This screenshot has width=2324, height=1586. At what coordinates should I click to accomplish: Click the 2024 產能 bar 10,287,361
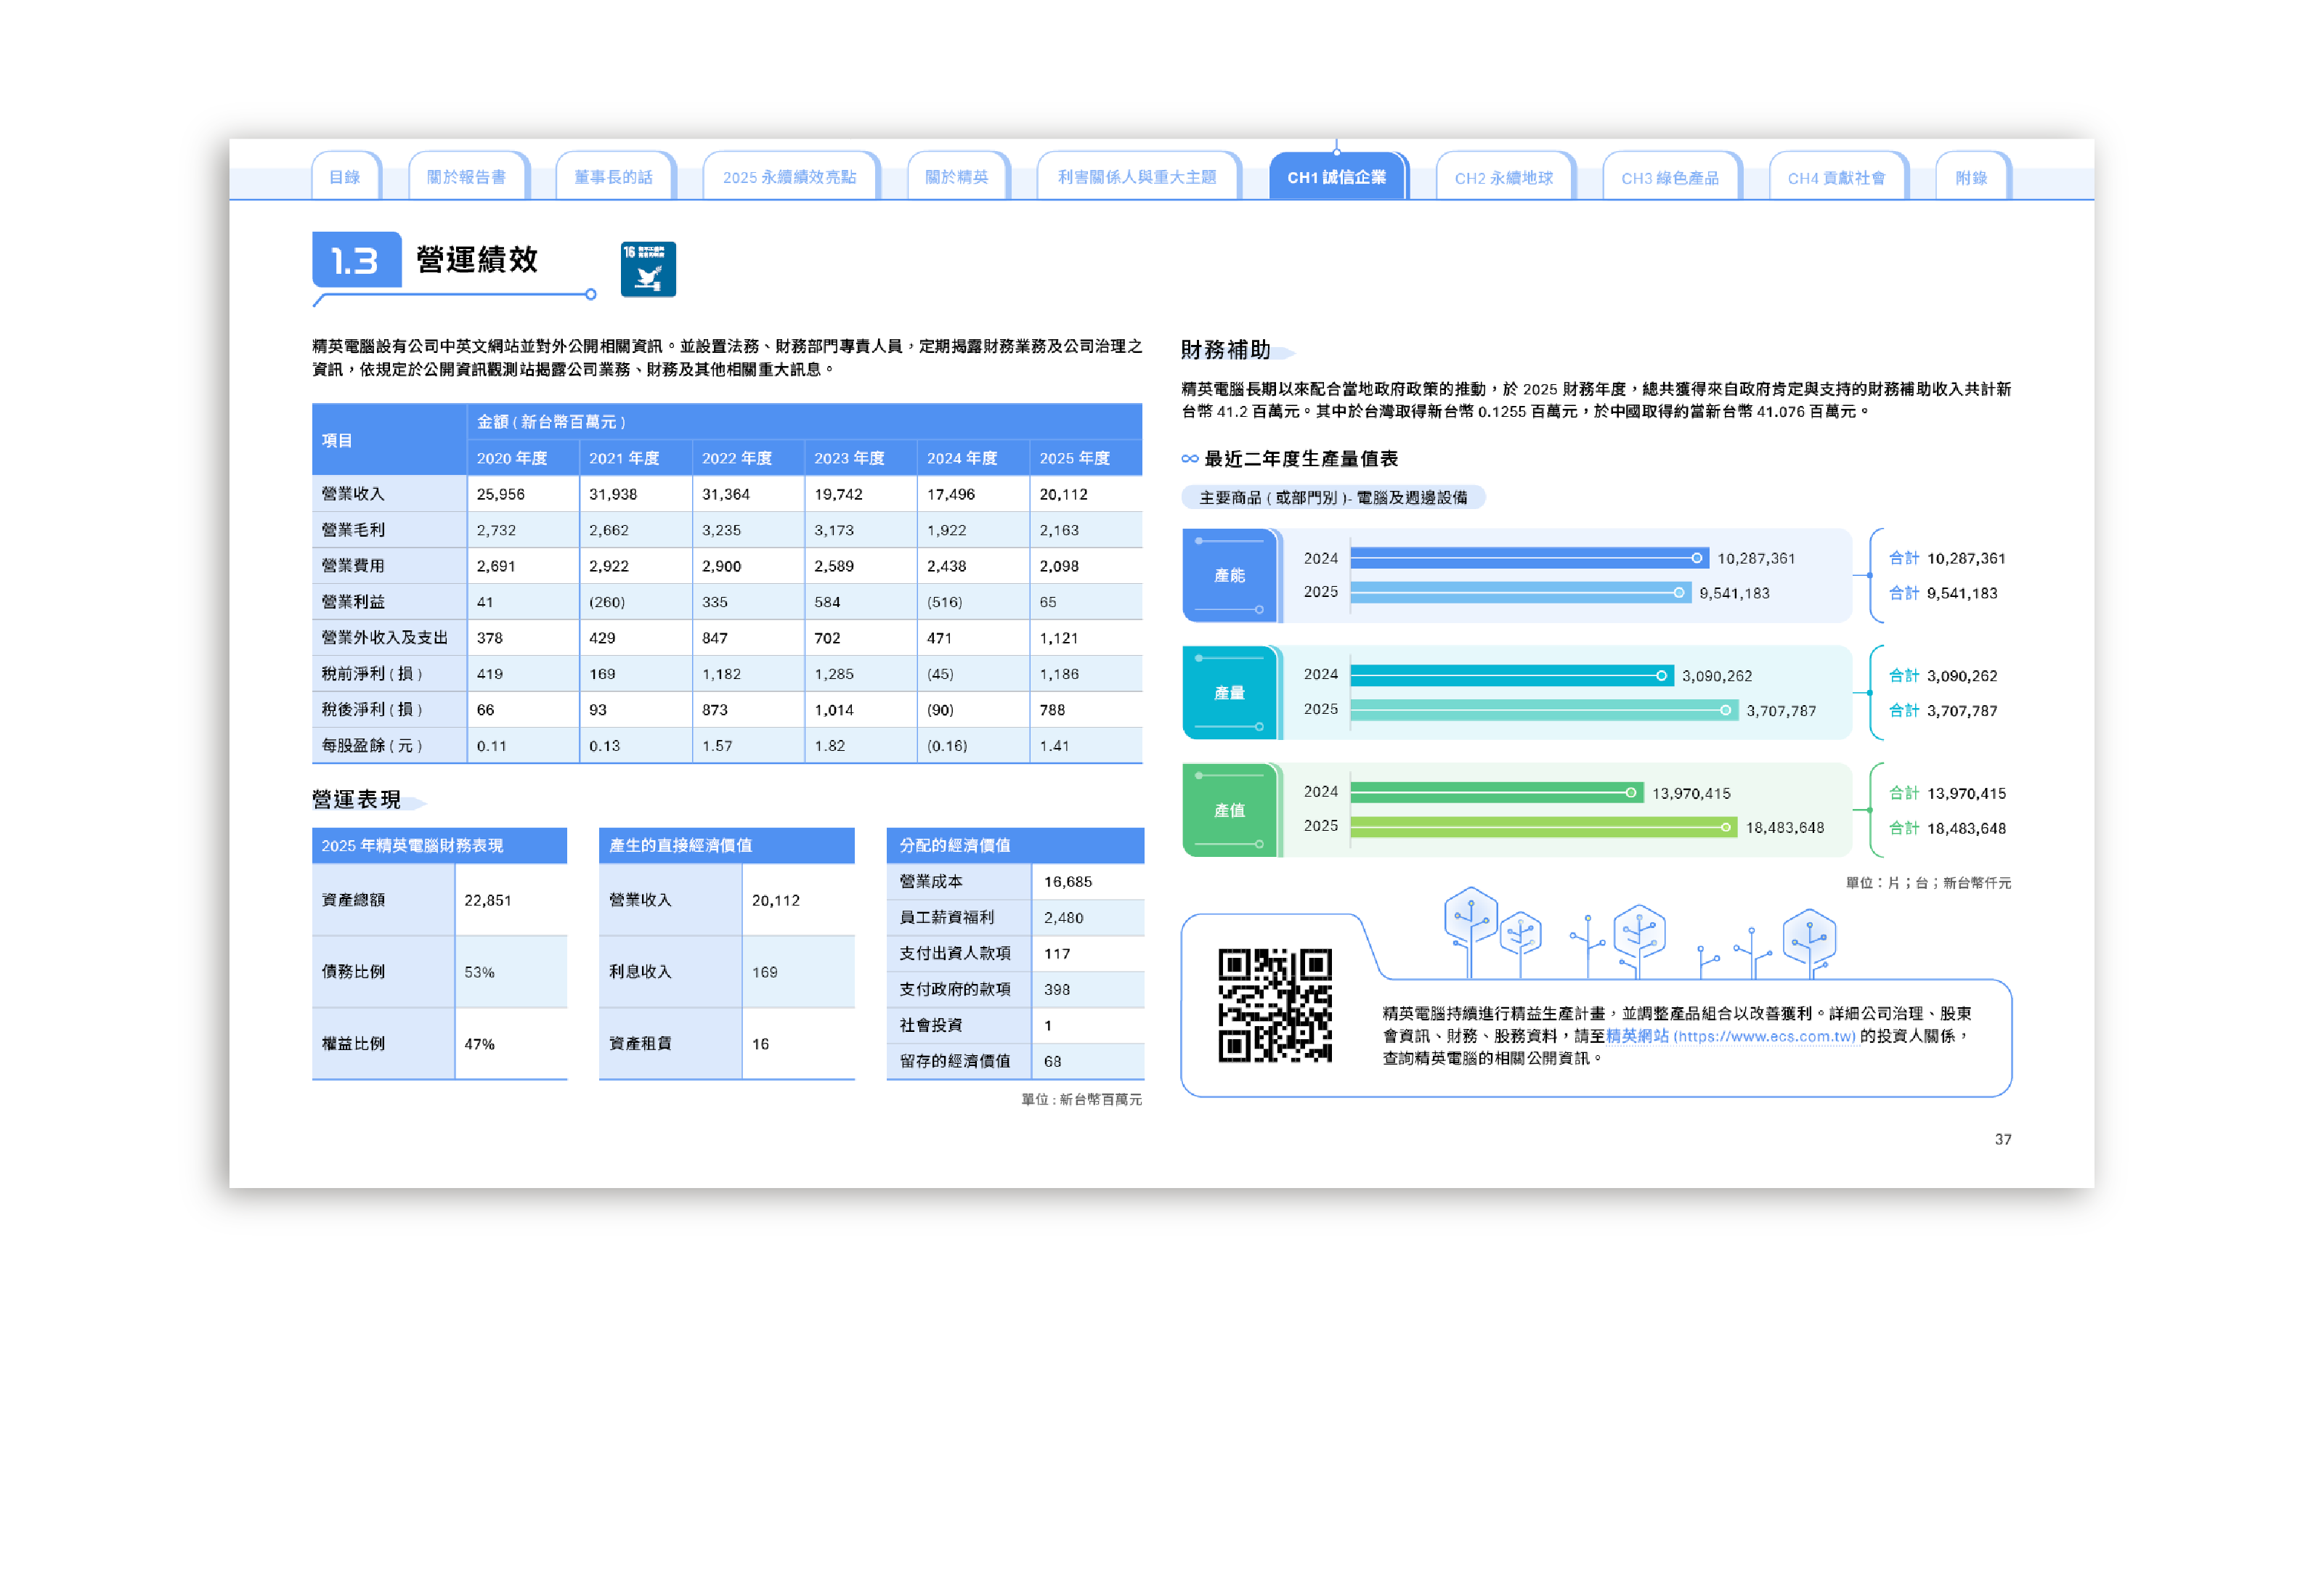[x=1529, y=558]
